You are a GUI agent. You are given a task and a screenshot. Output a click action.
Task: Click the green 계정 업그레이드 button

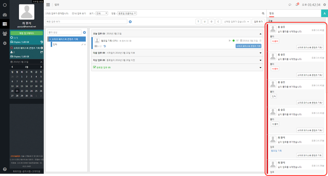pyautogui.click(x=27, y=33)
